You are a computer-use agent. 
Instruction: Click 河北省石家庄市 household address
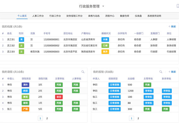[89, 46]
